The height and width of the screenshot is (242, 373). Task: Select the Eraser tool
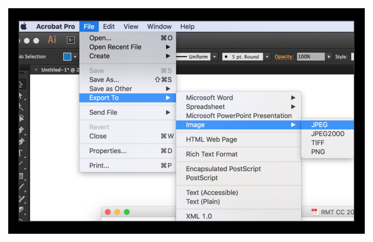21,210
